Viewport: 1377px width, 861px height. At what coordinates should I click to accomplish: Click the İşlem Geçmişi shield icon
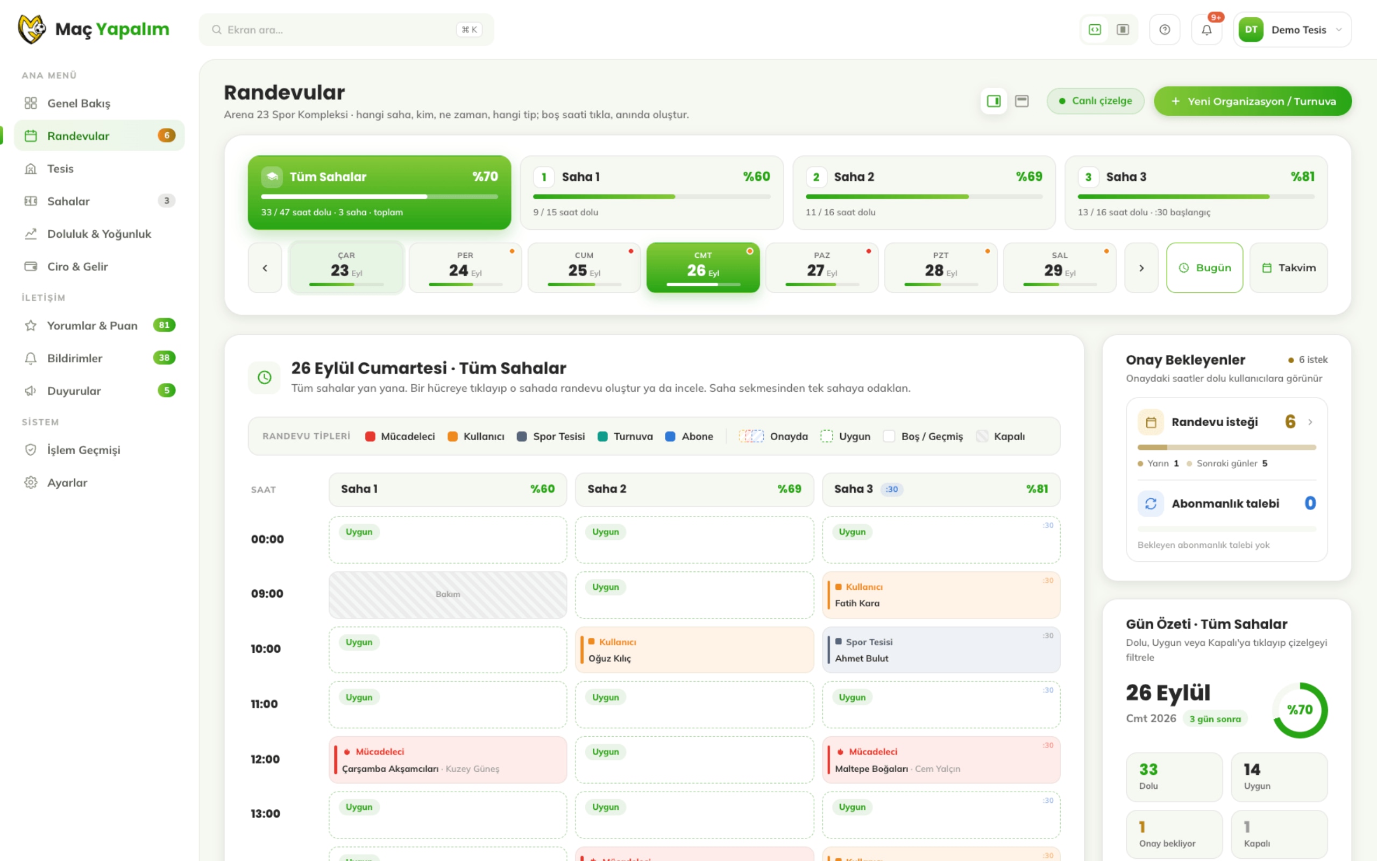(x=31, y=450)
